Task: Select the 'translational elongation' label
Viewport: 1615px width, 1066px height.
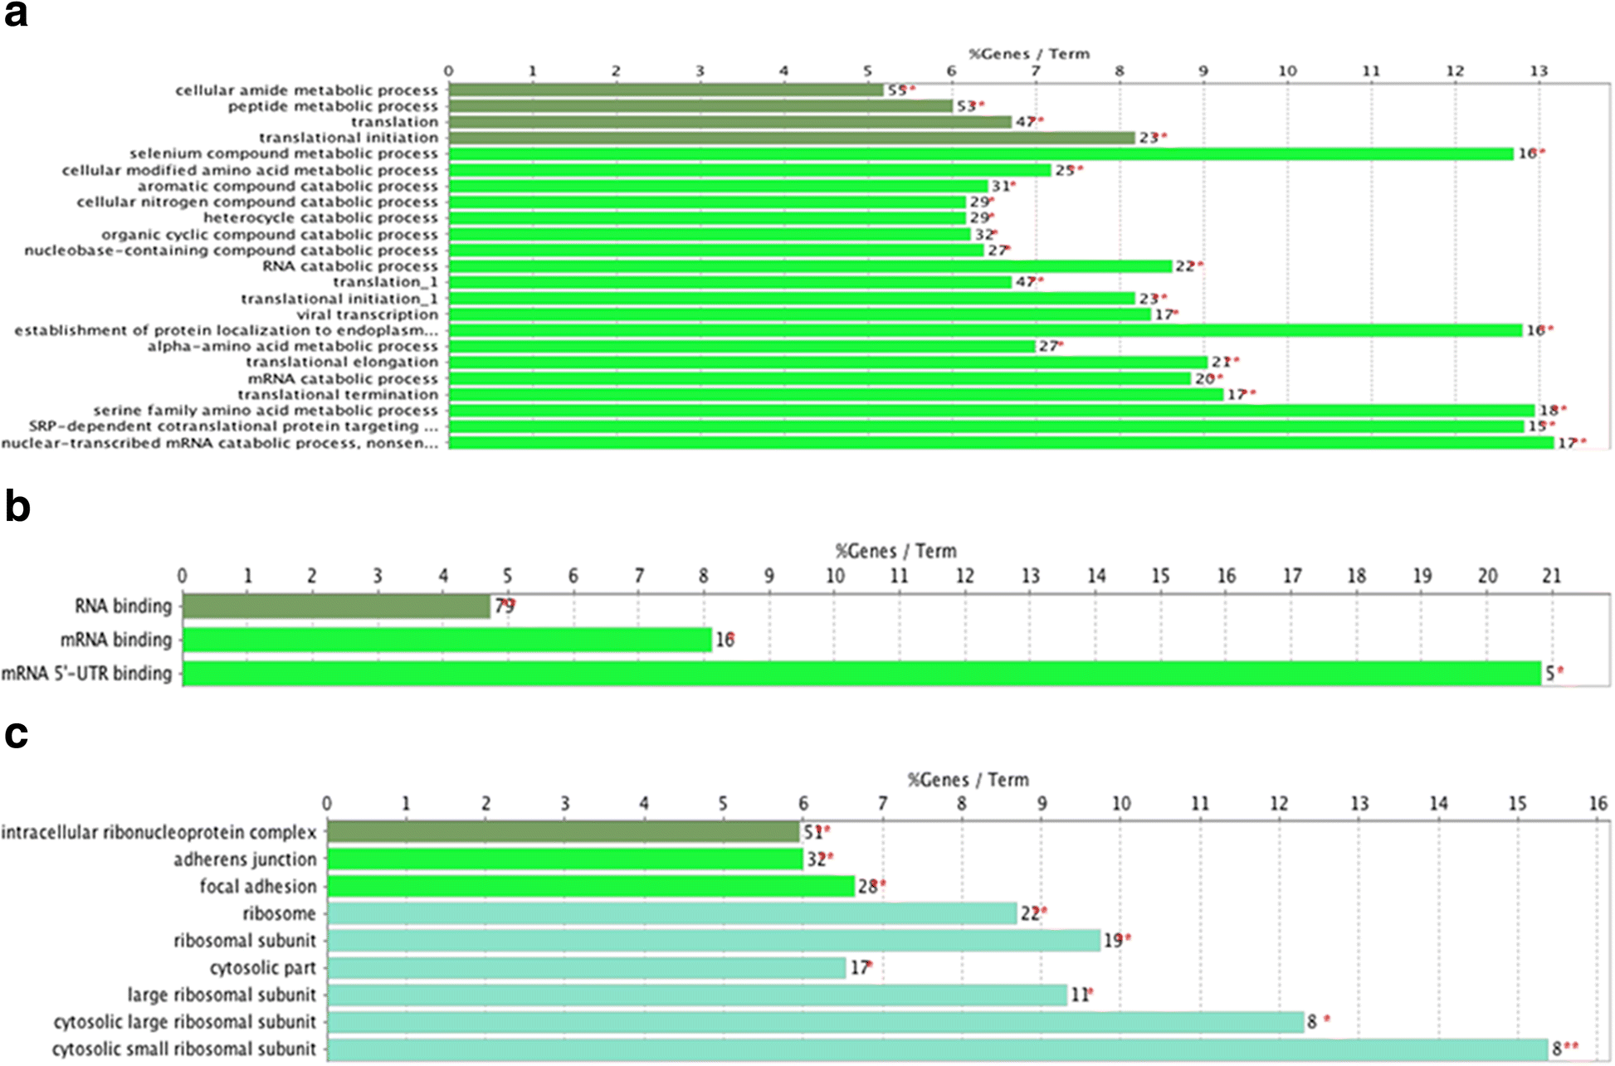Action: pyautogui.click(x=342, y=362)
